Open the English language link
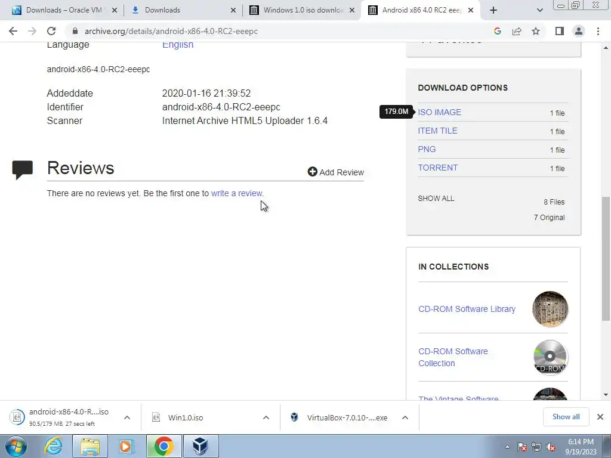Screen dimensions: 611x458 tap(178, 44)
